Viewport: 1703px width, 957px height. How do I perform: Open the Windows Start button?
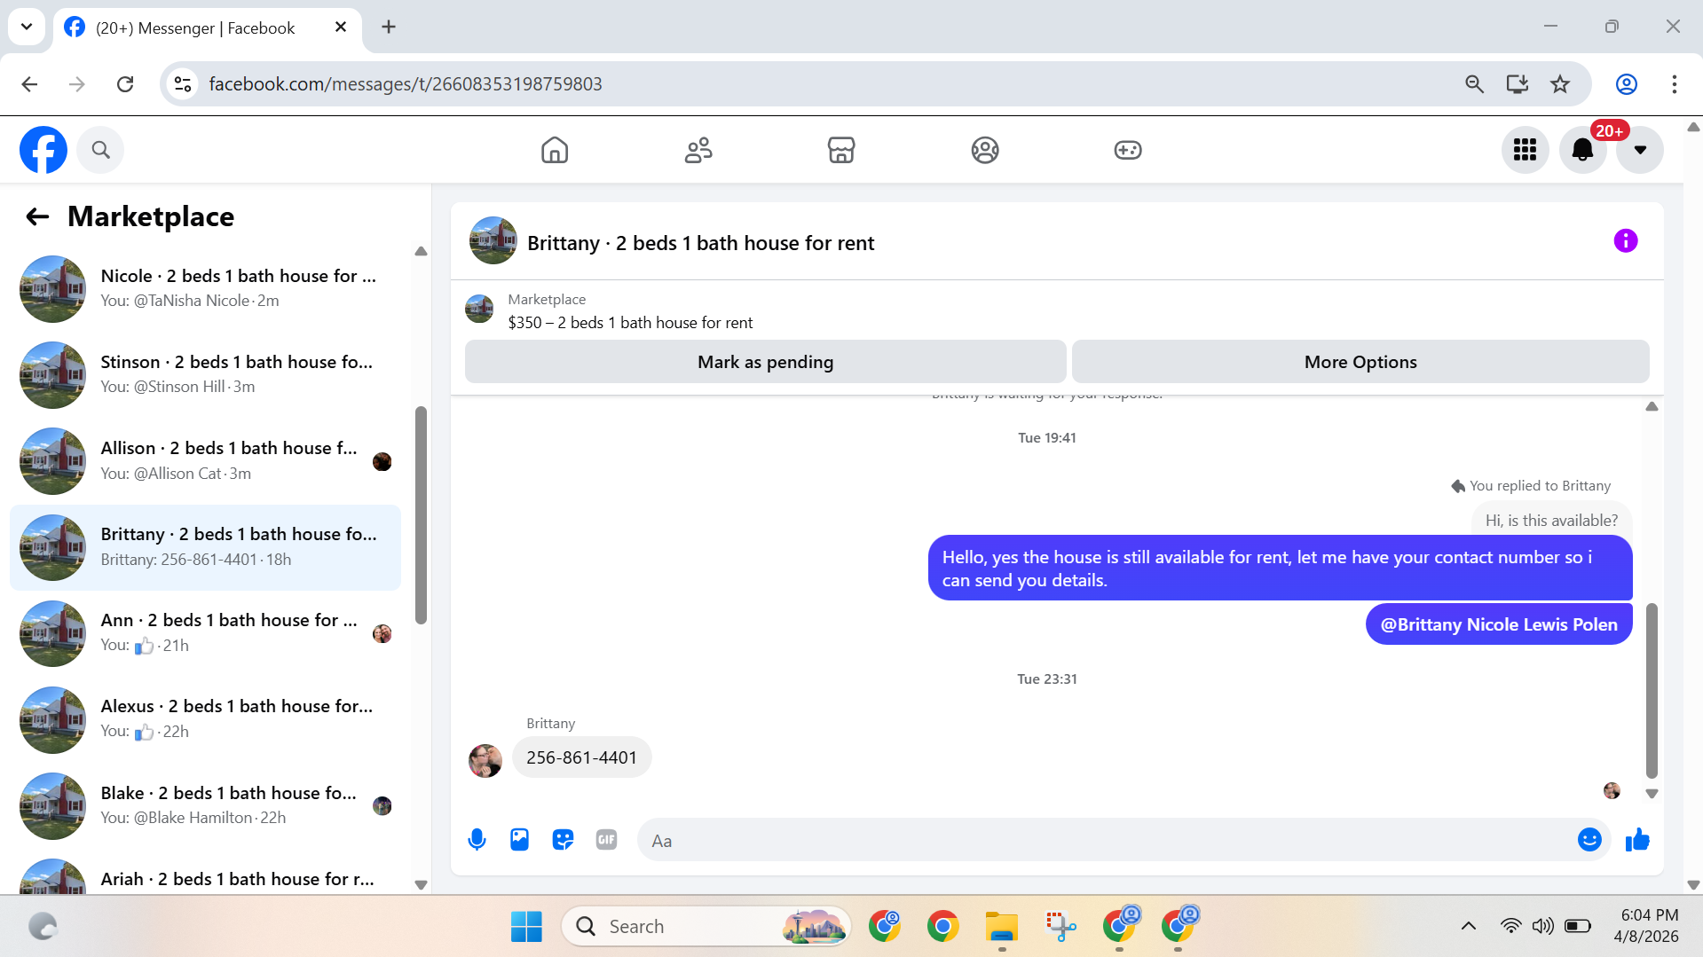click(x=526, y=926)
